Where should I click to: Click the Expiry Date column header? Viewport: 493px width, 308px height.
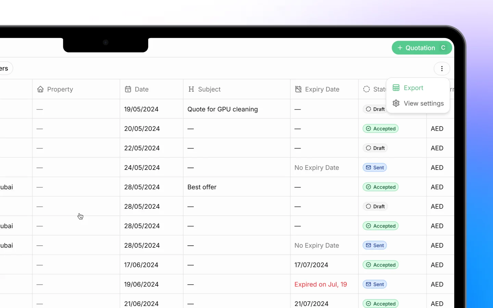pos(325,89)
